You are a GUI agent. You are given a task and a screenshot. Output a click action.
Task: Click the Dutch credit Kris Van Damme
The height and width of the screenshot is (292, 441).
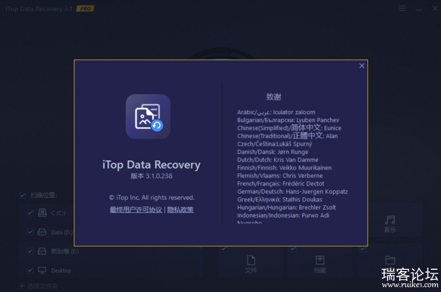pos(277,160)
